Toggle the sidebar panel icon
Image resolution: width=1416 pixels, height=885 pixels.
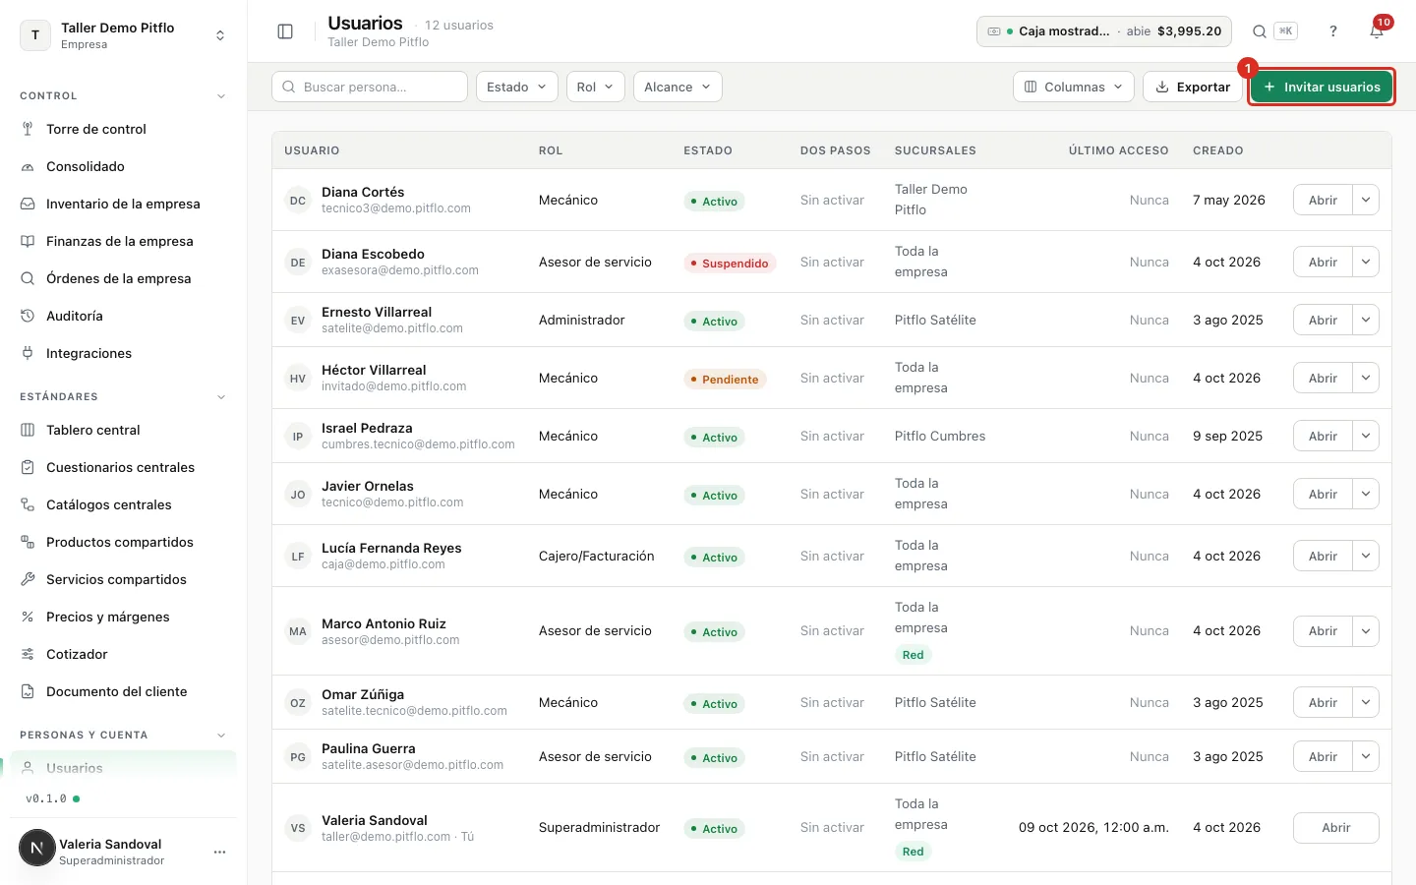(x=285, y=31)
